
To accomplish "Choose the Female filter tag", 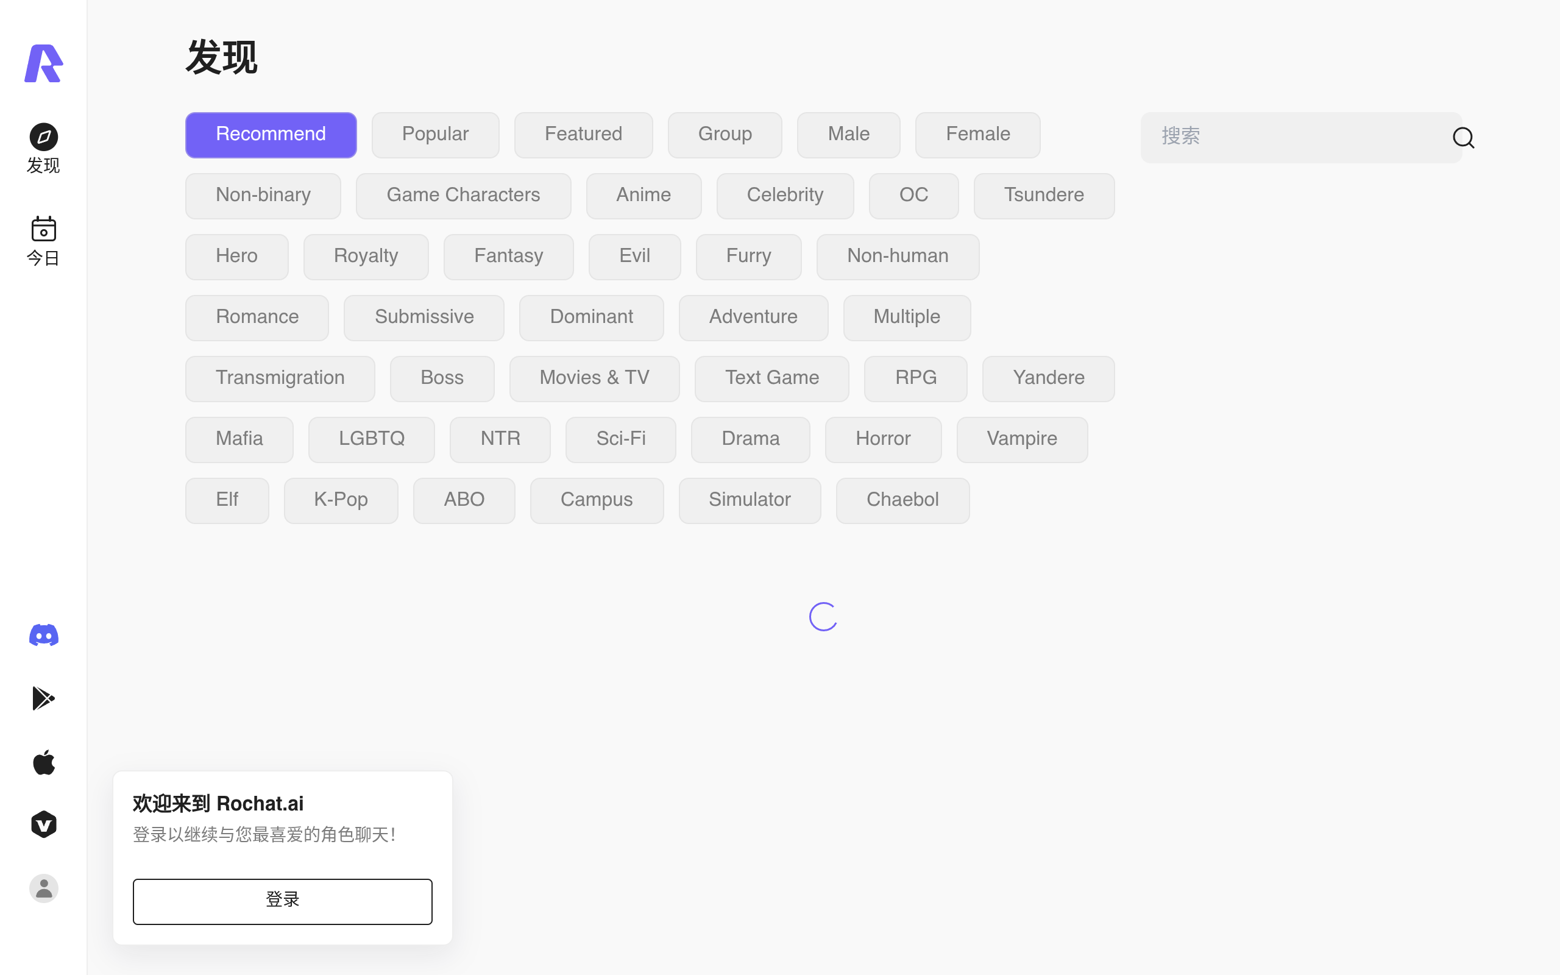I will 977,135.
